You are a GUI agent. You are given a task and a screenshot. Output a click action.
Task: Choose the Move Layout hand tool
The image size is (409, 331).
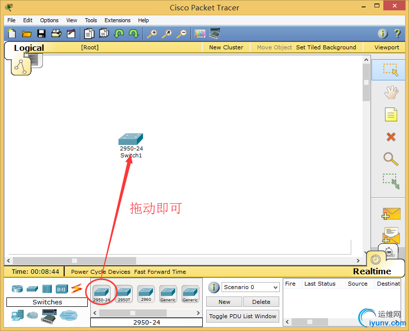(391, 92)
